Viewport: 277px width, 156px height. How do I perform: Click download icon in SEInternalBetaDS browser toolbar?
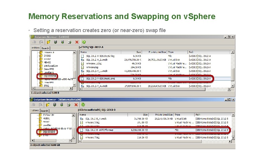click(62, 105)
